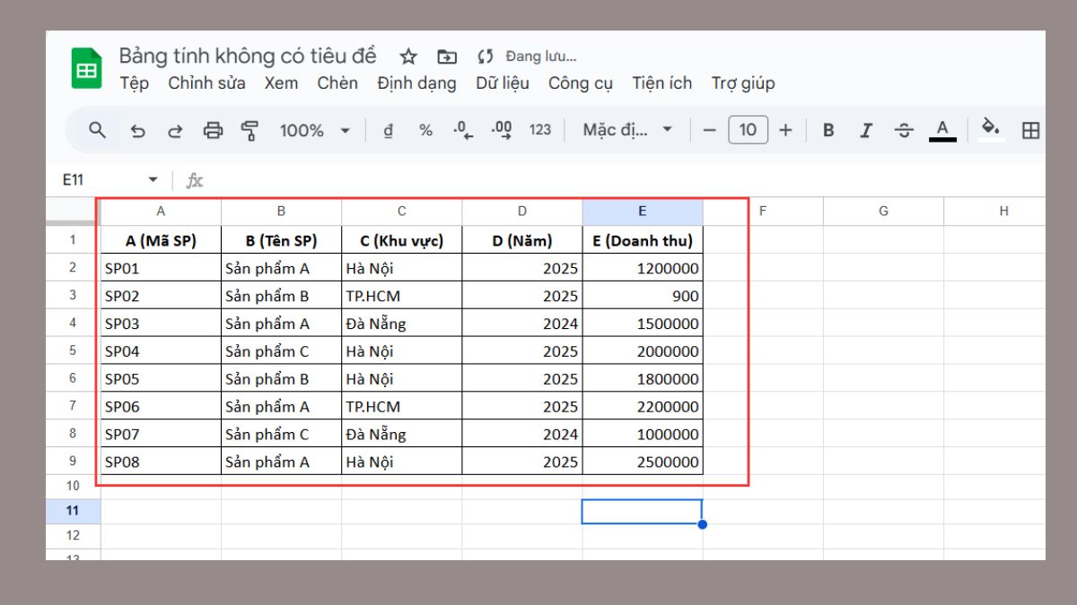Viewport: 1077px width, 605px height.
Task: Star this spreadsheet
Action: [408, 56]
